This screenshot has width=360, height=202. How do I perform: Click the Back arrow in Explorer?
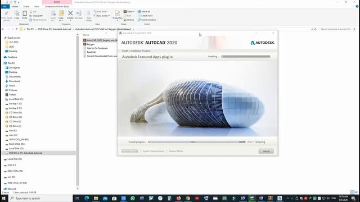(3, 29)
